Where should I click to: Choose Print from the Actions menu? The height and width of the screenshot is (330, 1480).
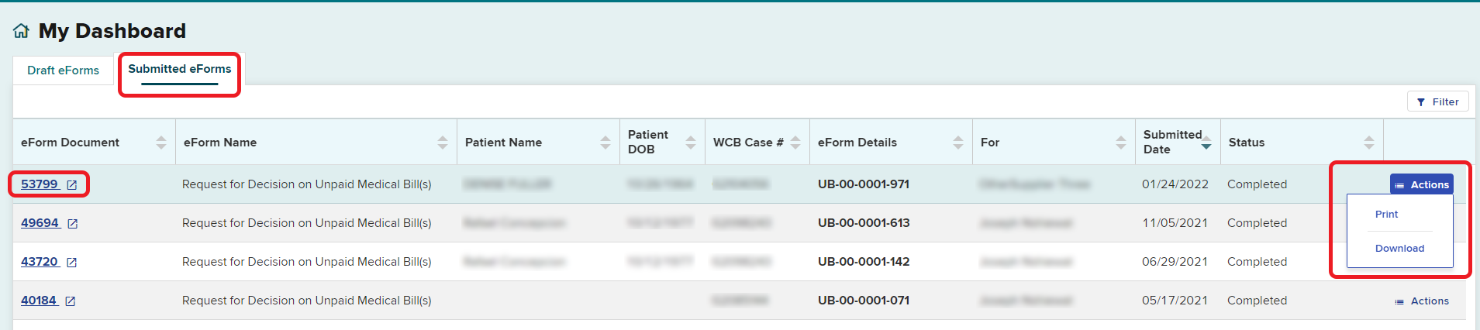point(1386,215)
